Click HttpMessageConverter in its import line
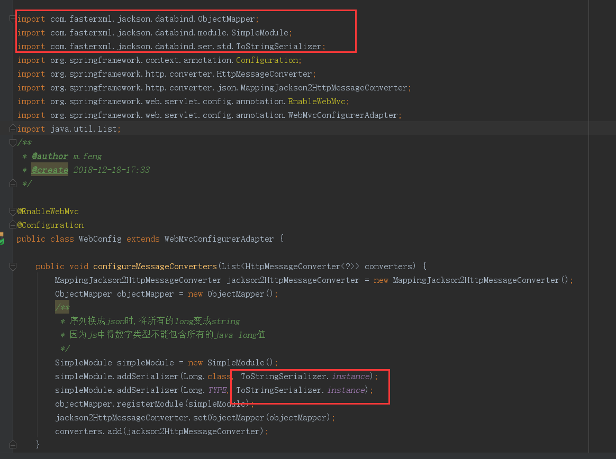This screenshot has height=459, width=616. click(x=265, y=74)
